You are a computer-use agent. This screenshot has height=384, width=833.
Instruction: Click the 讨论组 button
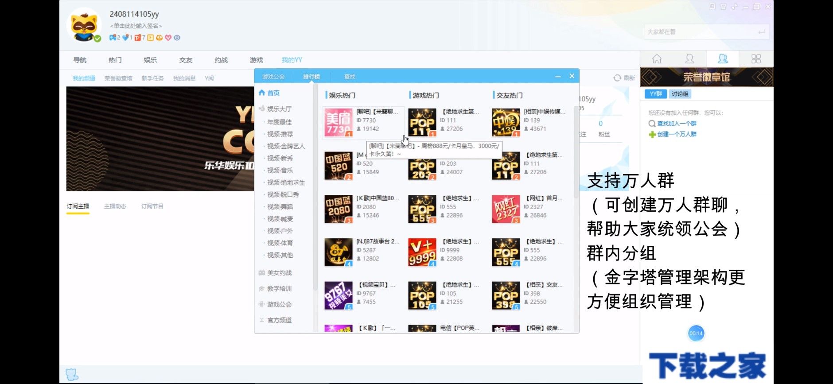click(680, 94)
